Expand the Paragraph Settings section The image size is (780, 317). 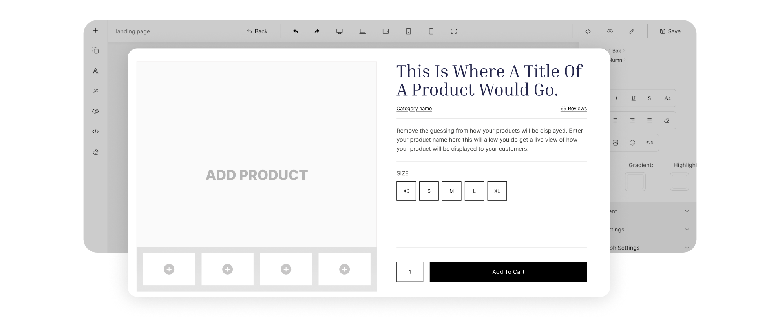click(687, 248)
